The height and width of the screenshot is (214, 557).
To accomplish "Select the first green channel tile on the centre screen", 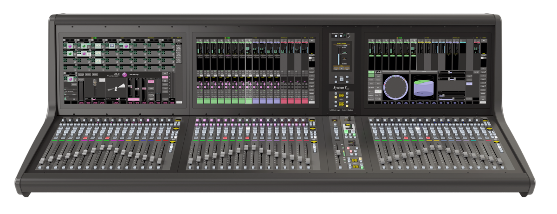I will 200,100.
